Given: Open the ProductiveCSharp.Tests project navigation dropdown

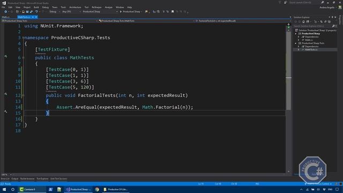Looking at the screenshot, I should [x=49, y=21].
